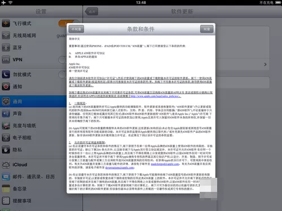Open 亮度与壁纸 brightness and wallpaper icon
Viewport: 282px width, 211px height.
(6, 125)
